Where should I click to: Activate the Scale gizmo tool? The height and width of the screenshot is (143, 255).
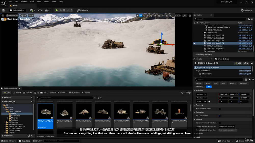point(147,15)
